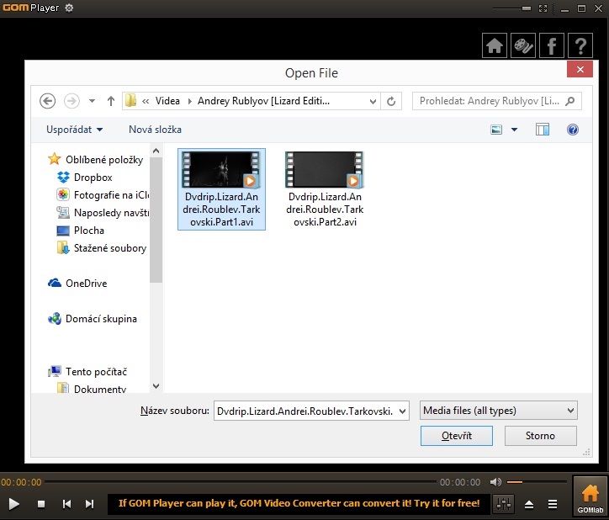This screenshot has height=520, width=609.
Task: Click the home icon button at top right
Action: coord(494,45)
